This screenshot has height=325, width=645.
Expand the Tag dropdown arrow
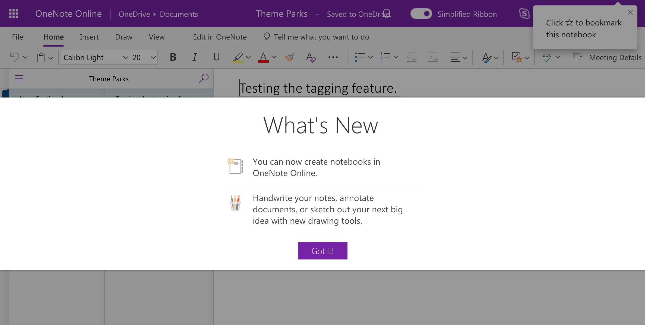pyautogui.click(x=527, y=58)
